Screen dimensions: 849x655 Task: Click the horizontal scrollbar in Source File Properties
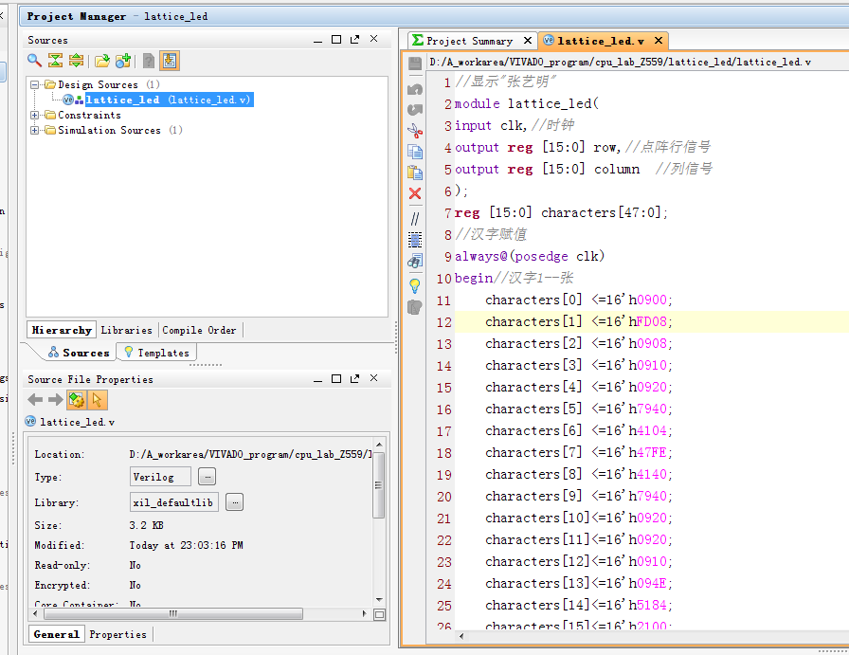click(x=171, y=613)
